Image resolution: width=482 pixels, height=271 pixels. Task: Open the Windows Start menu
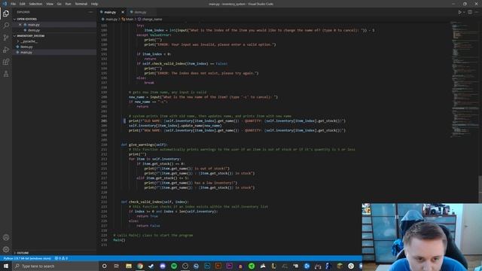[x=5, y=266]
